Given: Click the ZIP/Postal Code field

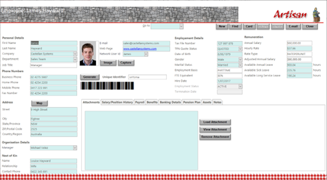Looking at the screenshot, I should pos(54,129).
